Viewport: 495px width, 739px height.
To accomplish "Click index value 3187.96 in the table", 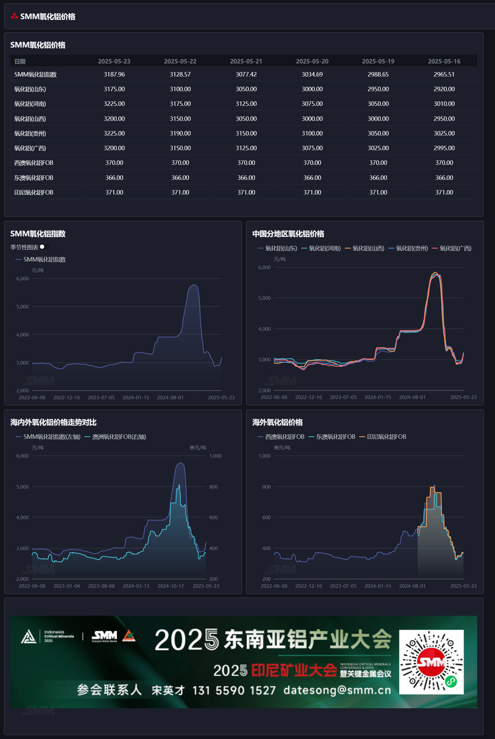I will 114,74.
